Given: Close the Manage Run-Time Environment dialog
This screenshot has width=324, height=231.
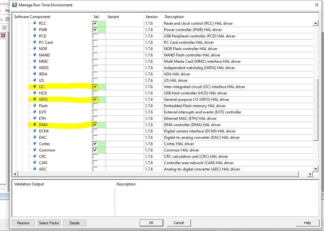Looking at the screenshot, I should pos(317,5).
